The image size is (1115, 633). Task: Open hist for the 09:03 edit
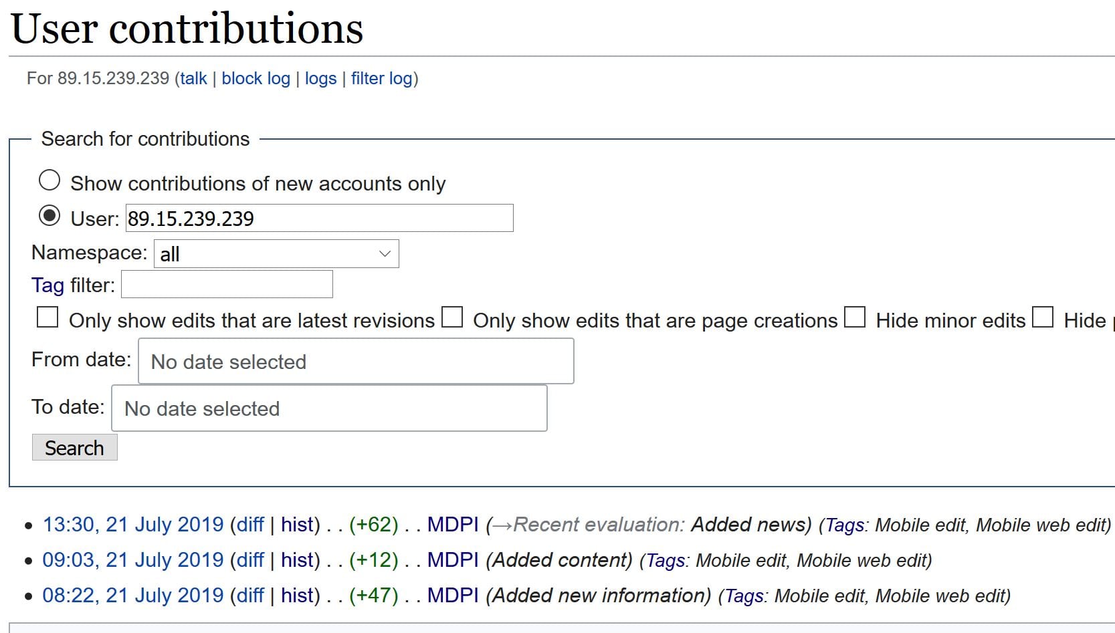(298, 560)
